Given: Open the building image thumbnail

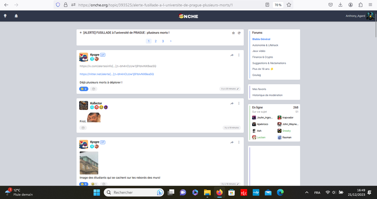Looking at the screenshot, I should coord(89,163).
